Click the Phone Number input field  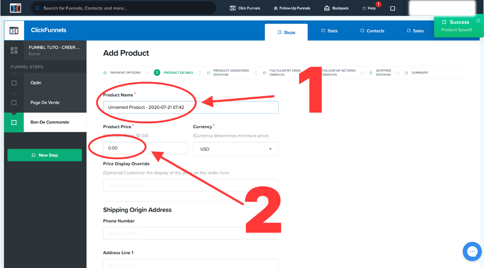coord(191,233)
